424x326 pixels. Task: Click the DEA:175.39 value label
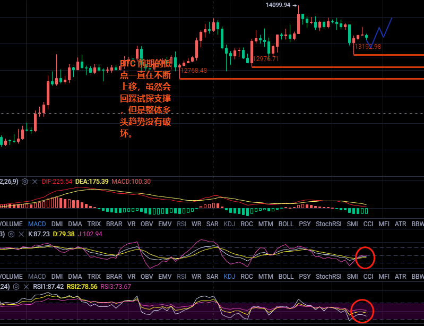[x=92, y=182]
